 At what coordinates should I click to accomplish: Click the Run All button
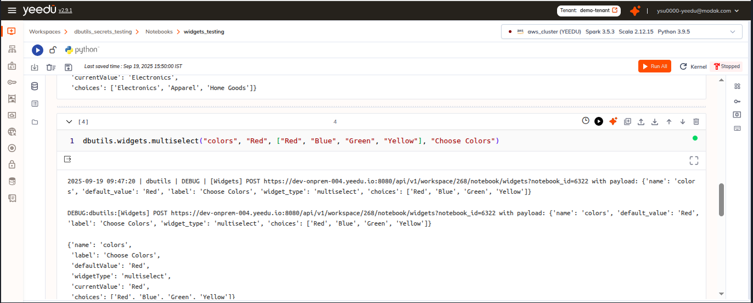pos(654,66)
